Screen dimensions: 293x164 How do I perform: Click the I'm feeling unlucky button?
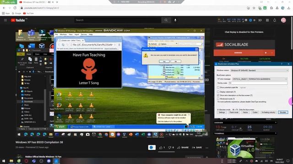point(268,113)
